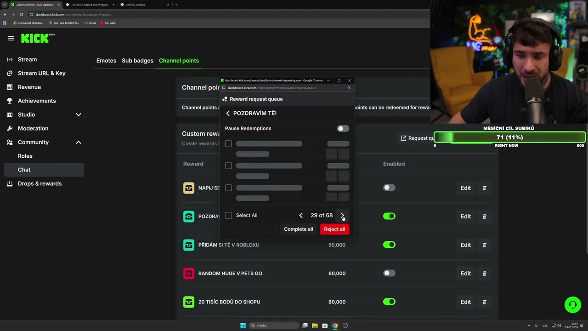Expand the Studio sidebar chevron
The image size is (588, 331).
point(79,114)
